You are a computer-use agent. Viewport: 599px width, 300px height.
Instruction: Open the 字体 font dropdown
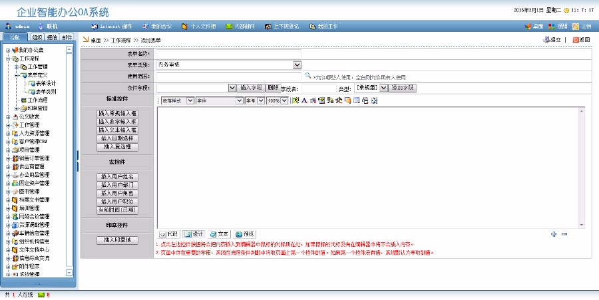(x=219, y=100)
